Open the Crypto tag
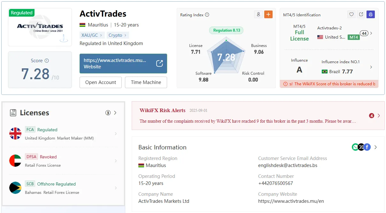The image size is (386, 213). [118, 35]
